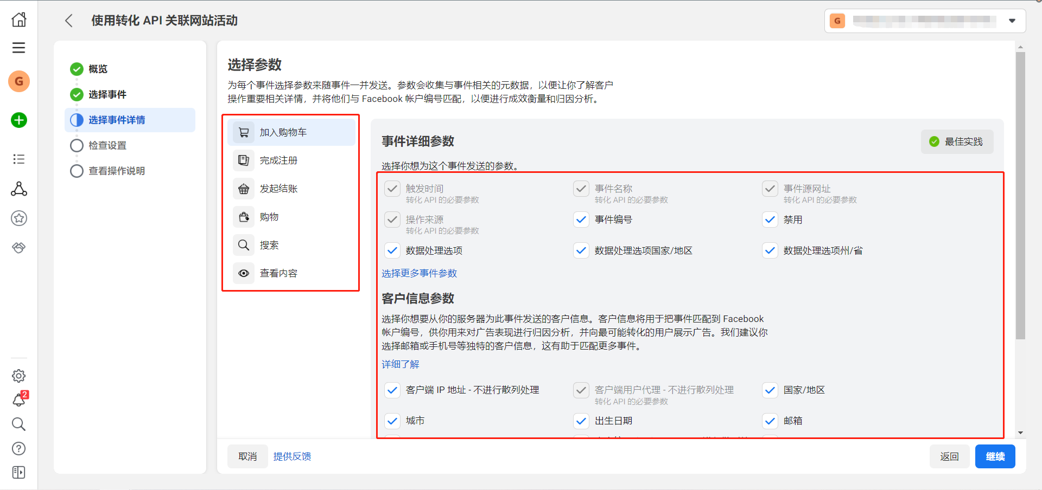Toggle the 国家/地区 checkbox
1042x490 pixels.
point(770,390)
